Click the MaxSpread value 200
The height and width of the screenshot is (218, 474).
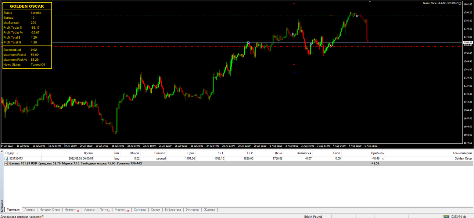pos(33,23)
